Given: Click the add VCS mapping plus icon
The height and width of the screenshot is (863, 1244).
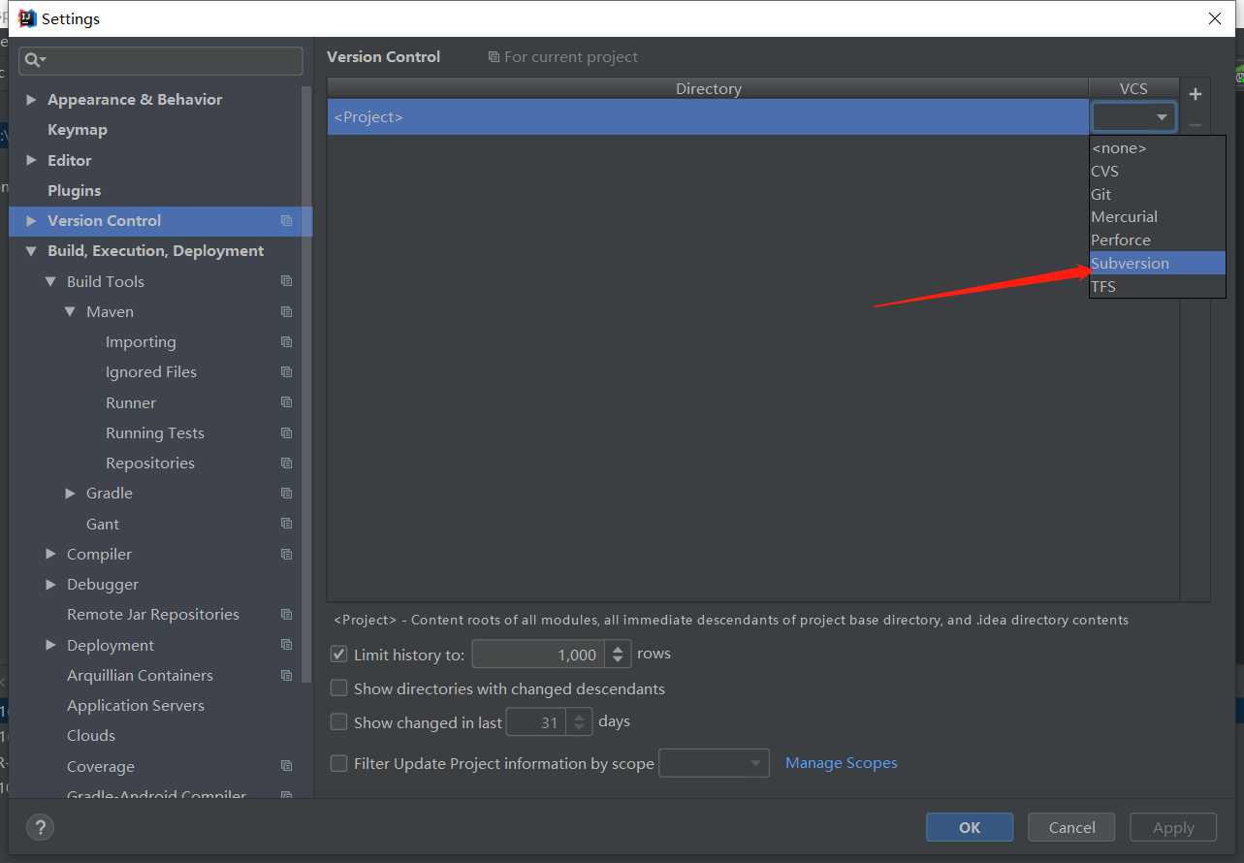Looking at the screenshot, I should pyautogui.click(x=1195, y=94).
